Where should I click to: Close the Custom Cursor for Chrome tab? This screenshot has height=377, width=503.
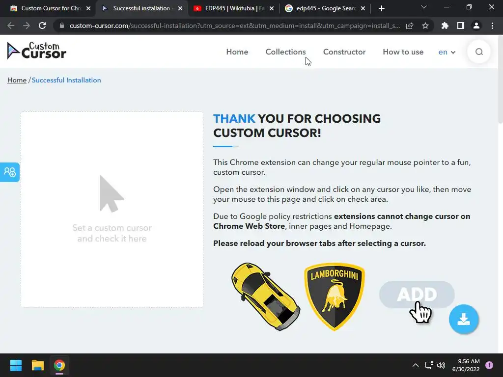(88, 8)
